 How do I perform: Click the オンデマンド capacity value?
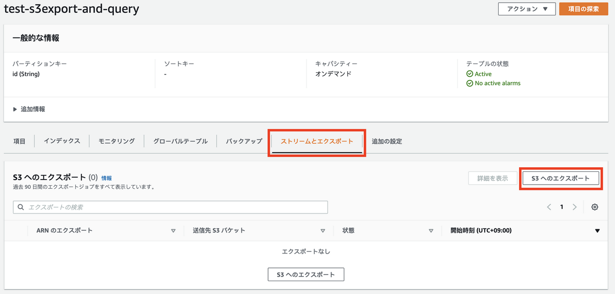(333, 74)
